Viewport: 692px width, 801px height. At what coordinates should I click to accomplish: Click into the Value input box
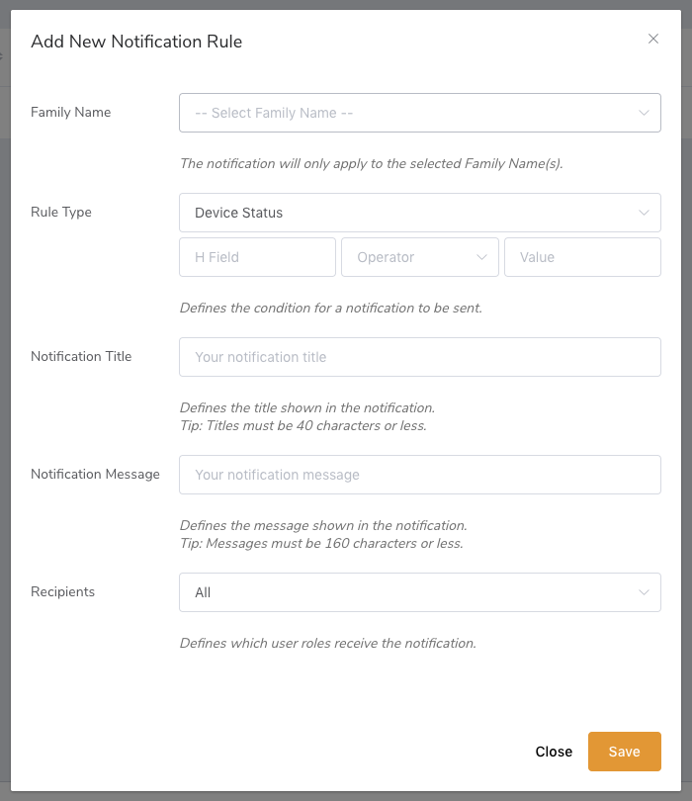click(x=582, y=257)
